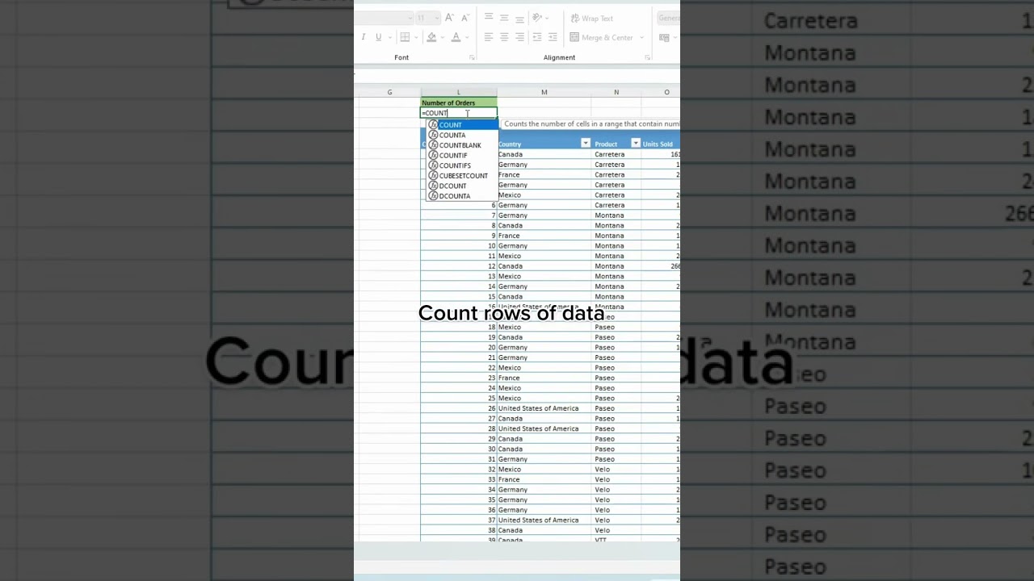1034x581 pixels.
Task: Apply underline formatting
Action: click(379, 37)
